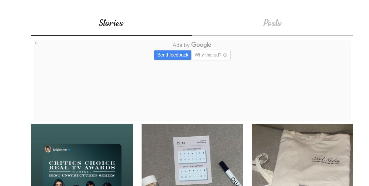Viewport: 369px width, 186px height.
Task: Click the blue verified badge next to krisjenner
Action: click(x=69, y=150)
